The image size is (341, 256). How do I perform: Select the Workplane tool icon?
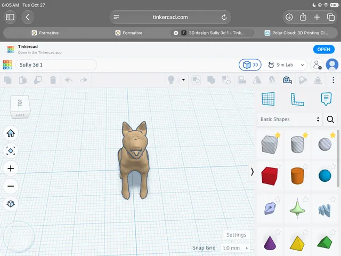coord(268,99)
